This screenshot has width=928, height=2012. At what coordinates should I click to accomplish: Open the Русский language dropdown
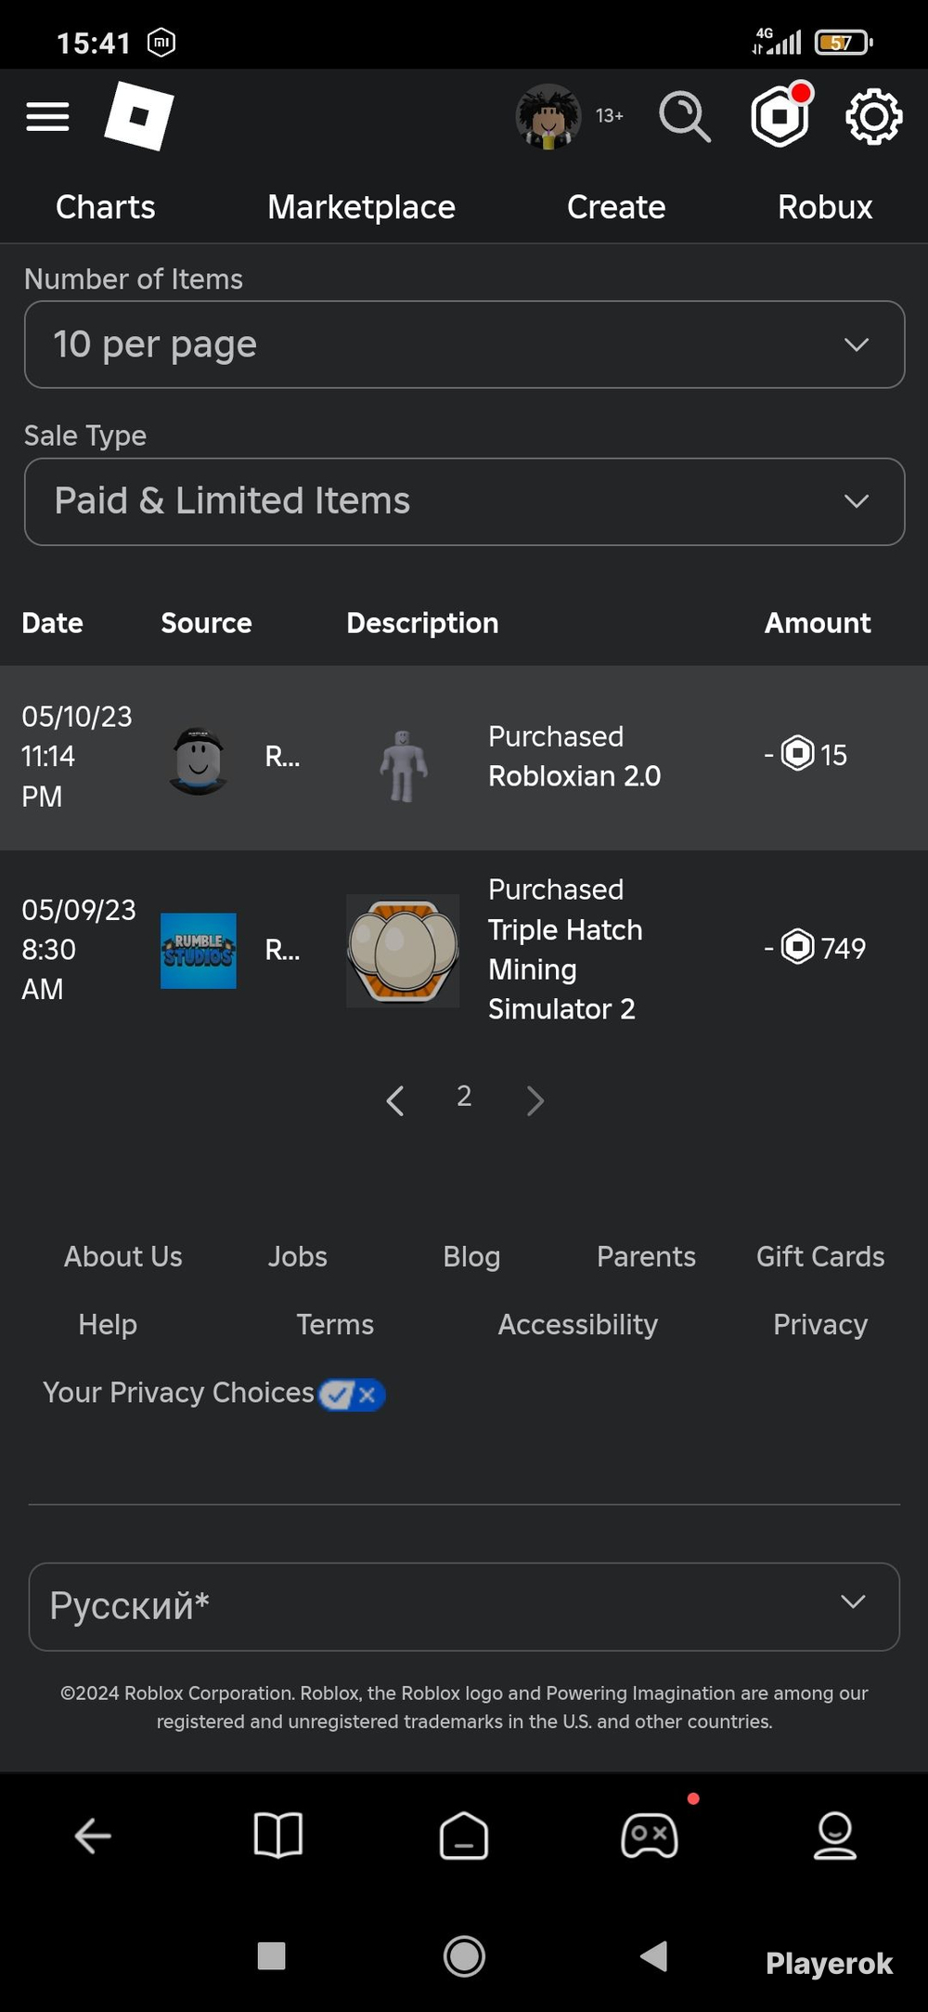[464, 1606]
